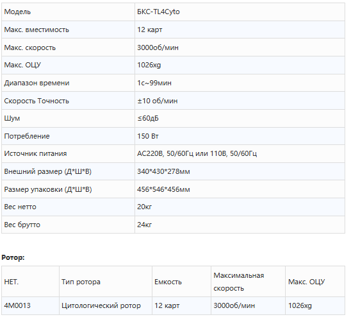Click the model value БКС-TL4Cyto
Screen dimensions: 351x317
point(158,12)
